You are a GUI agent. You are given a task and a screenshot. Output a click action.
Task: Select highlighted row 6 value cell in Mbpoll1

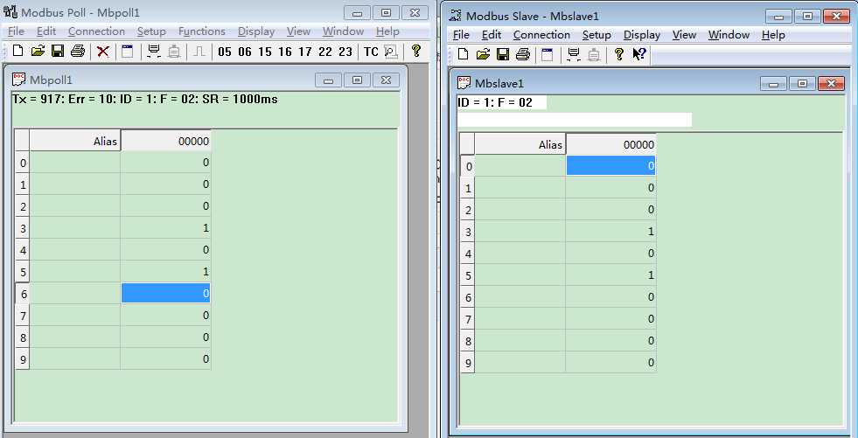166,294
